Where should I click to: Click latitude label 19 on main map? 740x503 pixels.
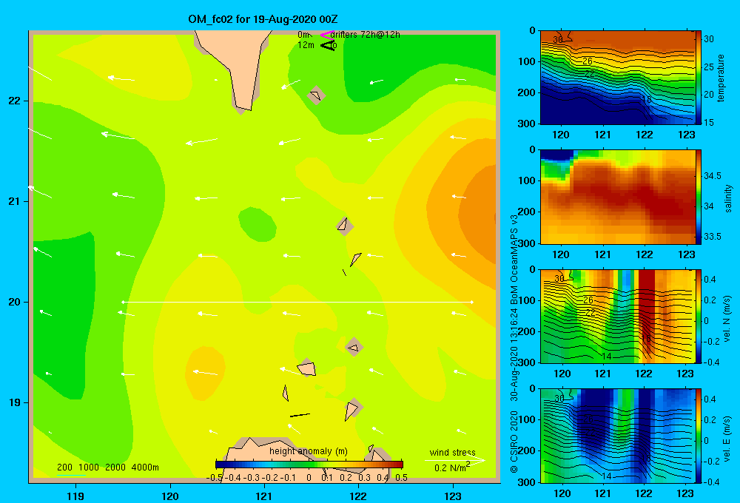click(14, 402)
